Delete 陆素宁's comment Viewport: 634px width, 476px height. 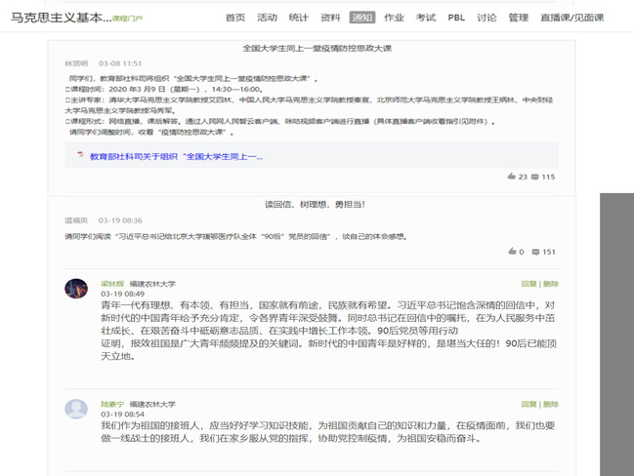(551, 403)
